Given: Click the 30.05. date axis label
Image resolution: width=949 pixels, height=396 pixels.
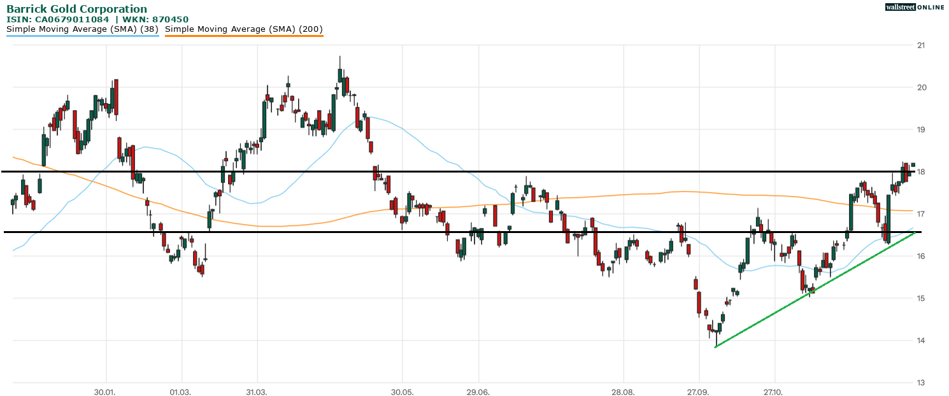Looking at the screenshot, I should (402, 391).
